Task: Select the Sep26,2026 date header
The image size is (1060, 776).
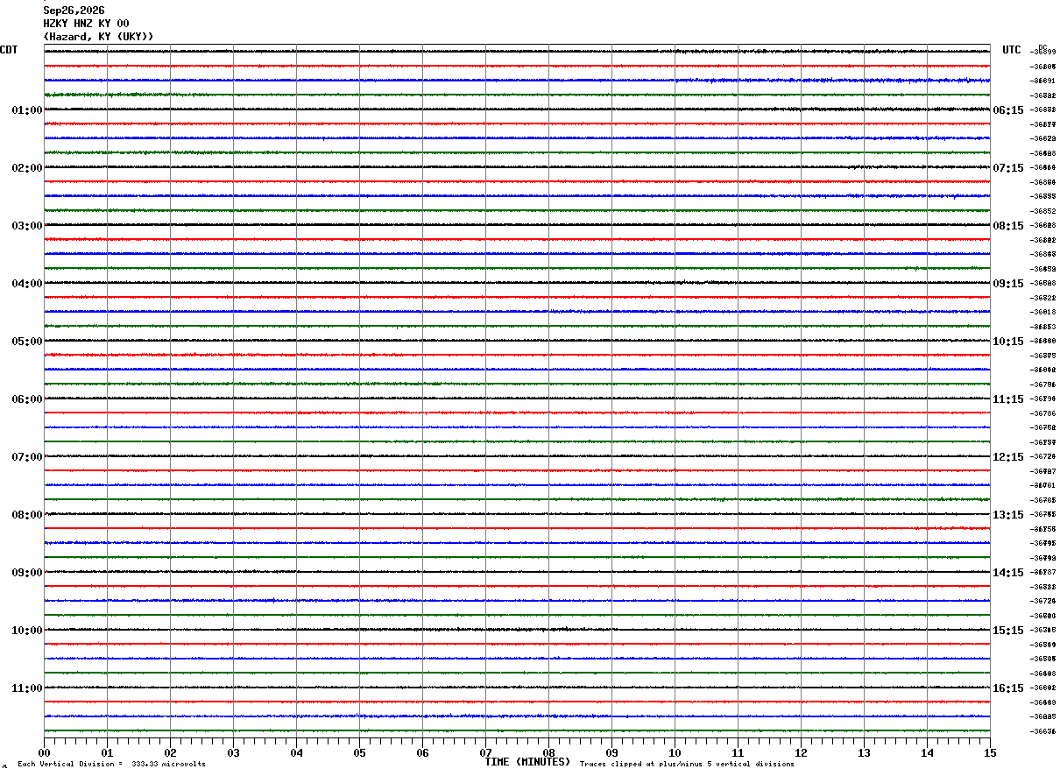Action: pyautogui.click(x=74, y=11)
